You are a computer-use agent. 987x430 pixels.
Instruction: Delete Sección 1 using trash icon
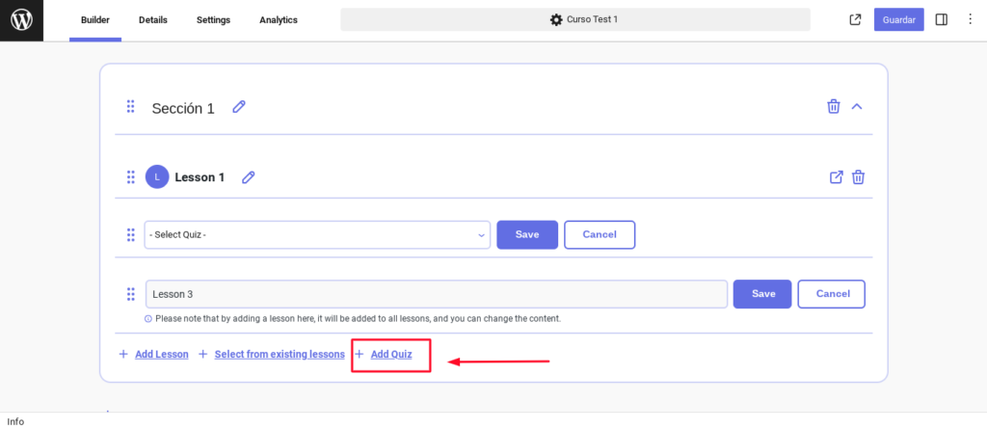[x=834, y=106]
